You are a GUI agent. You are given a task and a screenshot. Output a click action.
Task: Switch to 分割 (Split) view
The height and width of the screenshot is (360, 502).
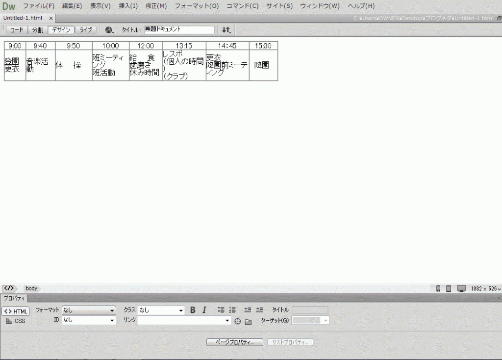tap(38, 30)
